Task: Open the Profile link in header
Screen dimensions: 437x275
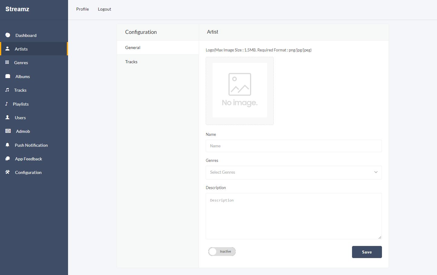Action: pyautogui.click(x=83, y=9)
